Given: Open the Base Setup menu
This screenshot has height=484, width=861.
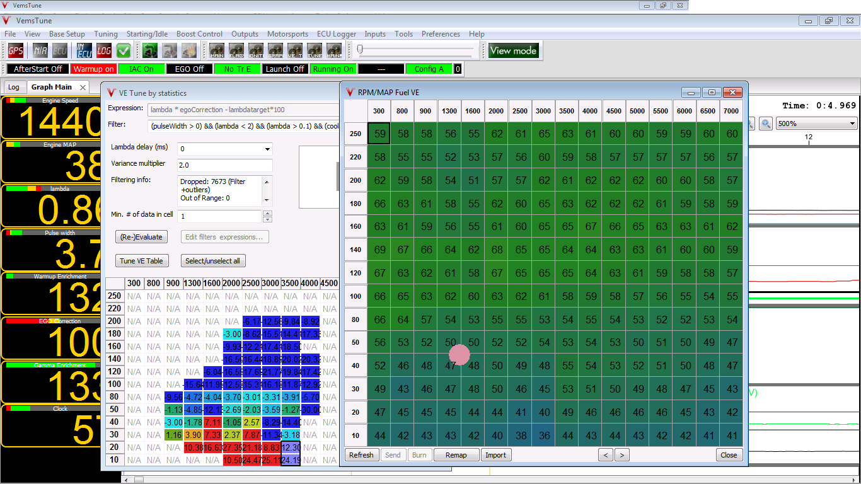Looking at the screenshot, I should 67,34.
